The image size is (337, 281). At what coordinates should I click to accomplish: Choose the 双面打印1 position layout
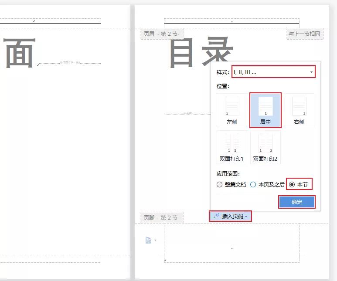click(232, 147)
